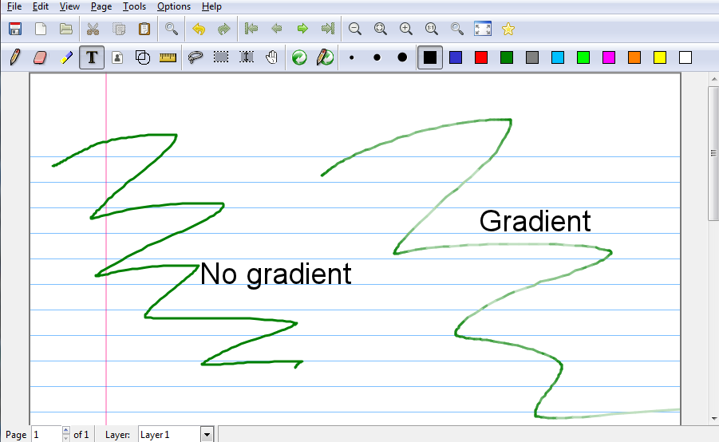This screenshot has height=442, width=719.
Task: Click the page number input field
Action: [45, 435]
